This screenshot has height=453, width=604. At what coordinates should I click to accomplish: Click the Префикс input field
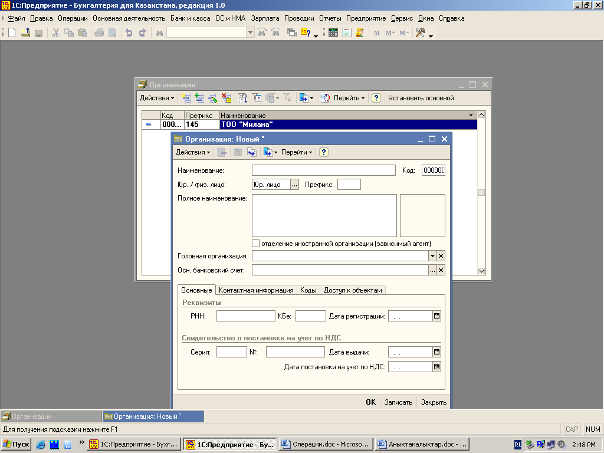349,185
